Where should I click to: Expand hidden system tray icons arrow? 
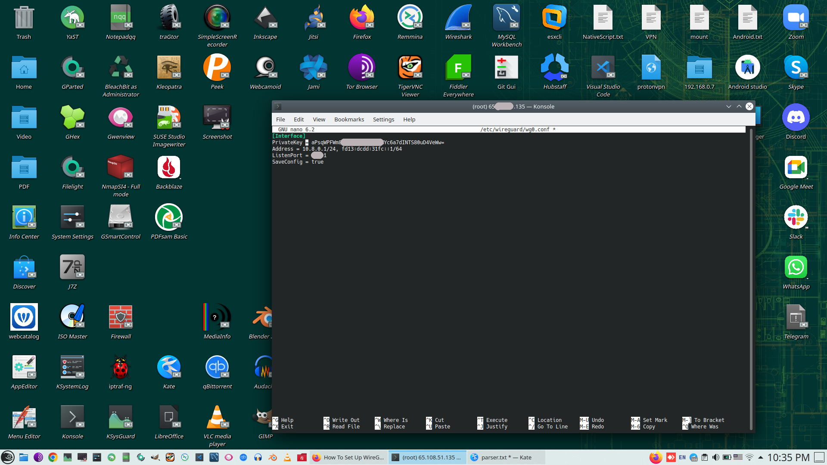coord(761,457)
